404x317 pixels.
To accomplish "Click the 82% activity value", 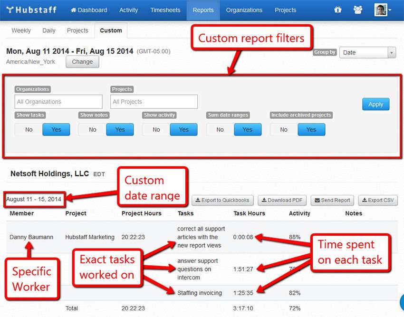I will [295, 293].
